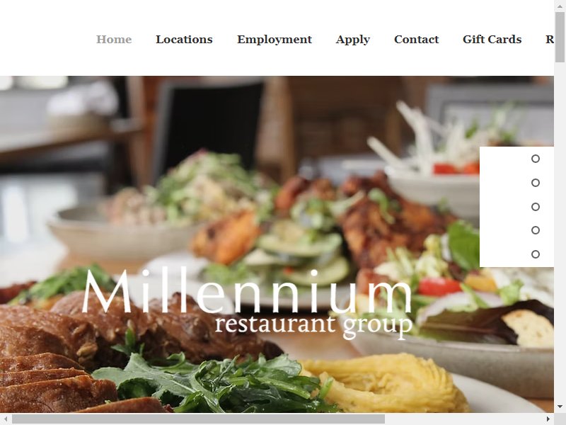Select the second circle bullet in white panel
Screen dimensions: 566x425
coord(536,183)
